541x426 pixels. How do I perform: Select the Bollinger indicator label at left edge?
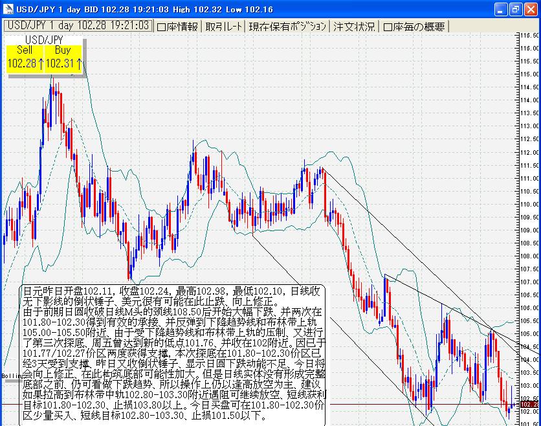[8, 375]
